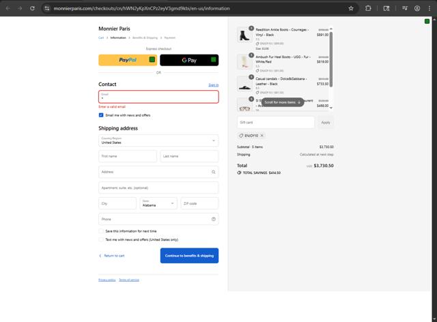Click the browser forward arrow

point(20,8)
